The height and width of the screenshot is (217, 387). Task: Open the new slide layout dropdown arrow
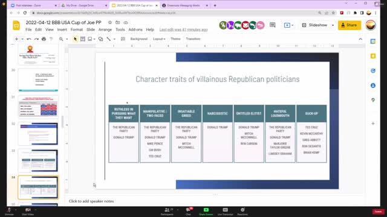pos(22,39)
